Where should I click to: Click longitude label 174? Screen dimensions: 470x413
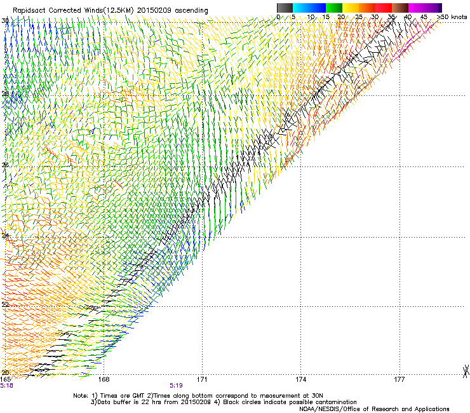(300, 379)
